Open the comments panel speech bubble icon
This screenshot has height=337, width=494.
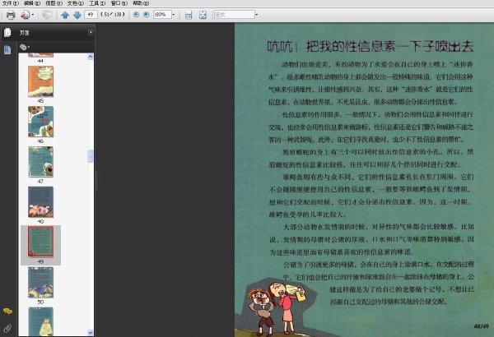pyautogui.click(x=7, y=312)
